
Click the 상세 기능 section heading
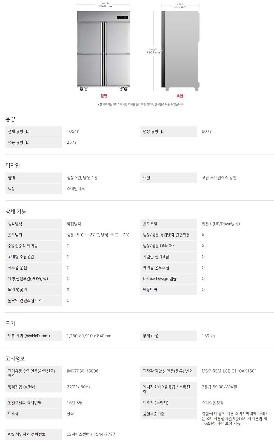(x=16, y=211)
